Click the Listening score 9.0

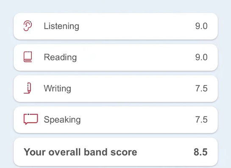point(201,26)
